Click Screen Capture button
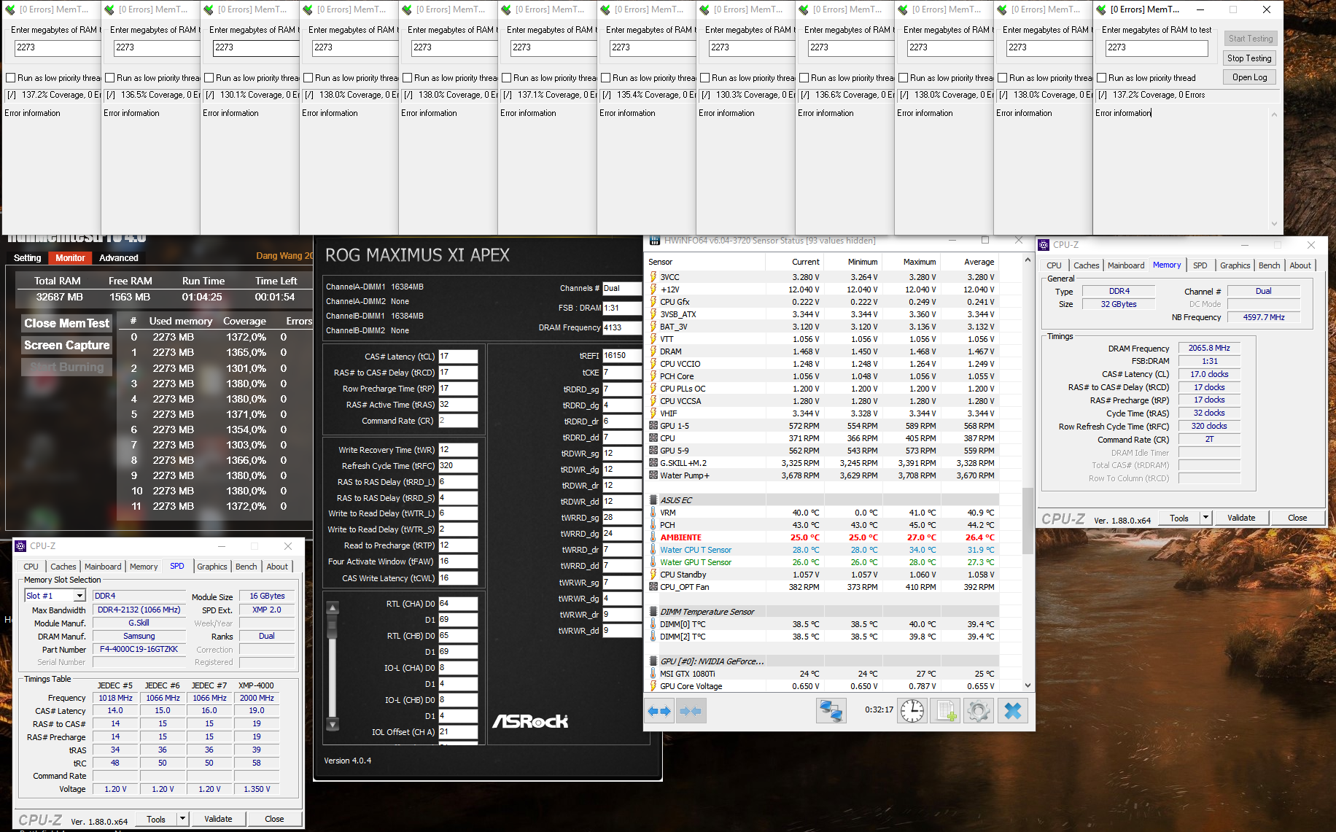This screenshot has width=1336, height=832. coord(66,345)
